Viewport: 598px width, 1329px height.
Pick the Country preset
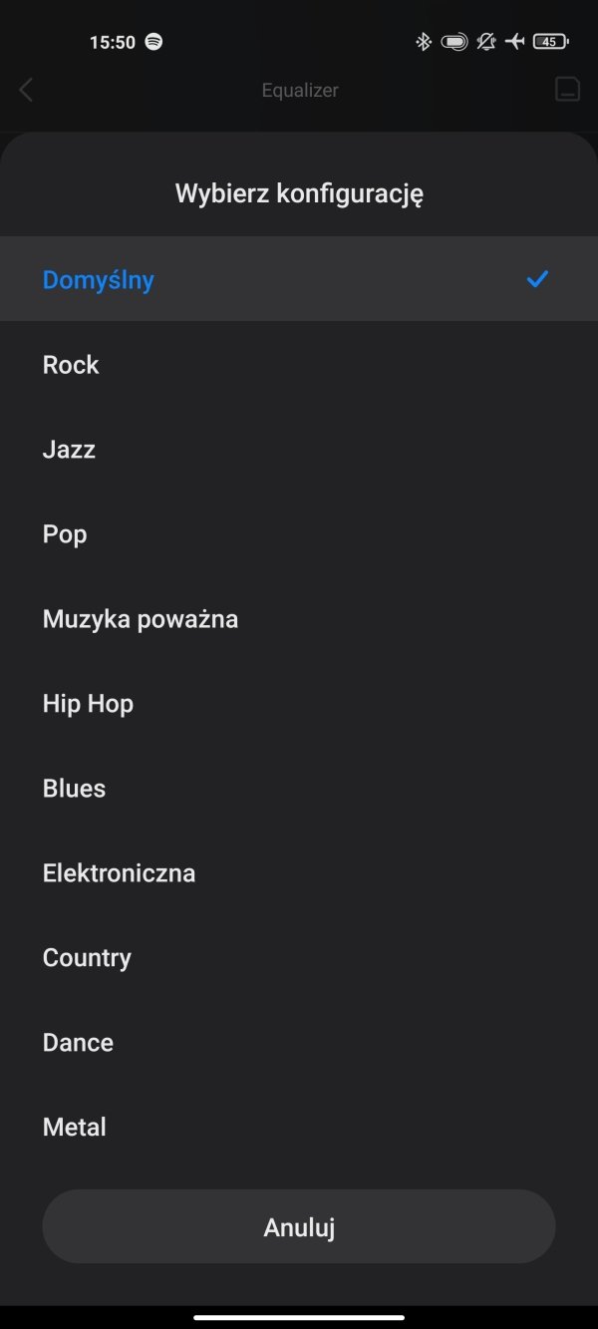point(299,957)
